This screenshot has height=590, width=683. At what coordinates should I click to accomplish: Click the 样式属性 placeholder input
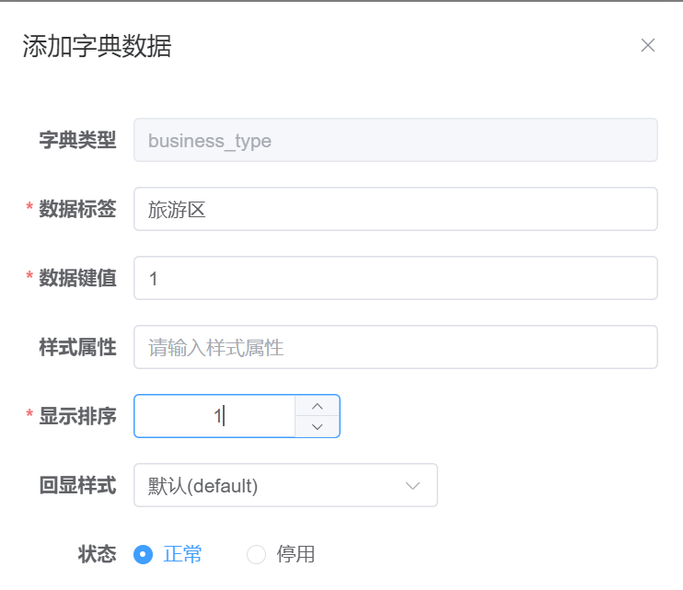click(x=395, y=347)
